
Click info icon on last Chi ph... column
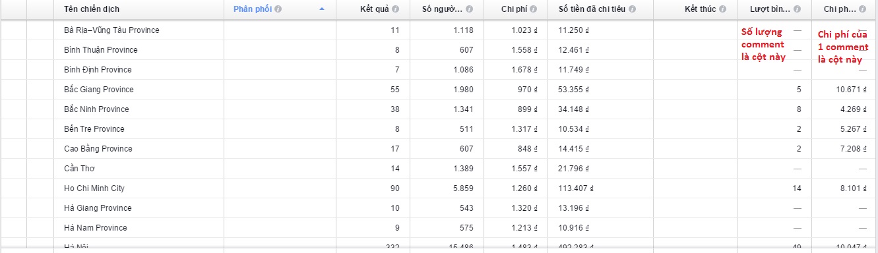pos(863,9)
